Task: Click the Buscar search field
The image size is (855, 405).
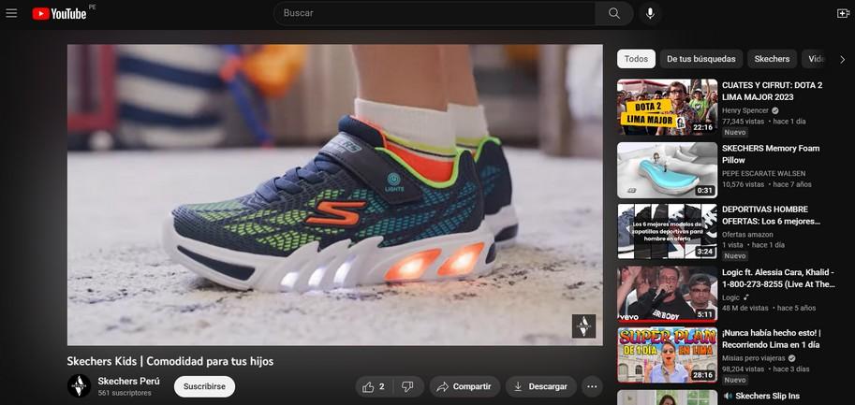Action: click(434, 13)
